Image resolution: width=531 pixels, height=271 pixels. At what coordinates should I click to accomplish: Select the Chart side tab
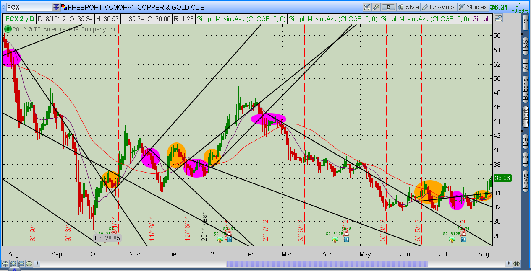525,117
